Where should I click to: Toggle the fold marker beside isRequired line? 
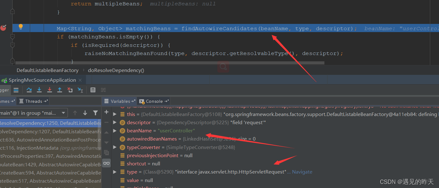[x=12, y=45]
